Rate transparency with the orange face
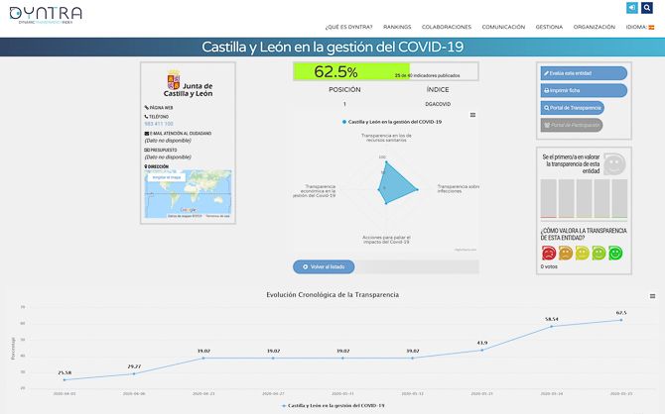Screen dimensions: 665x414 coord(565,253)
